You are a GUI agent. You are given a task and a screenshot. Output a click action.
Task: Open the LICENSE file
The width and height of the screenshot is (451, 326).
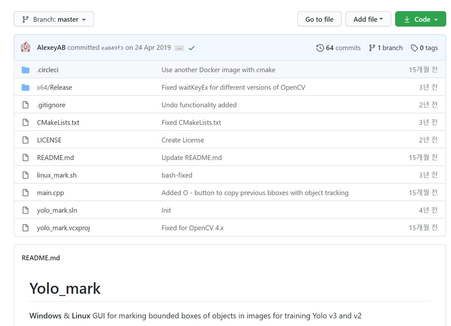pos(49,140)
